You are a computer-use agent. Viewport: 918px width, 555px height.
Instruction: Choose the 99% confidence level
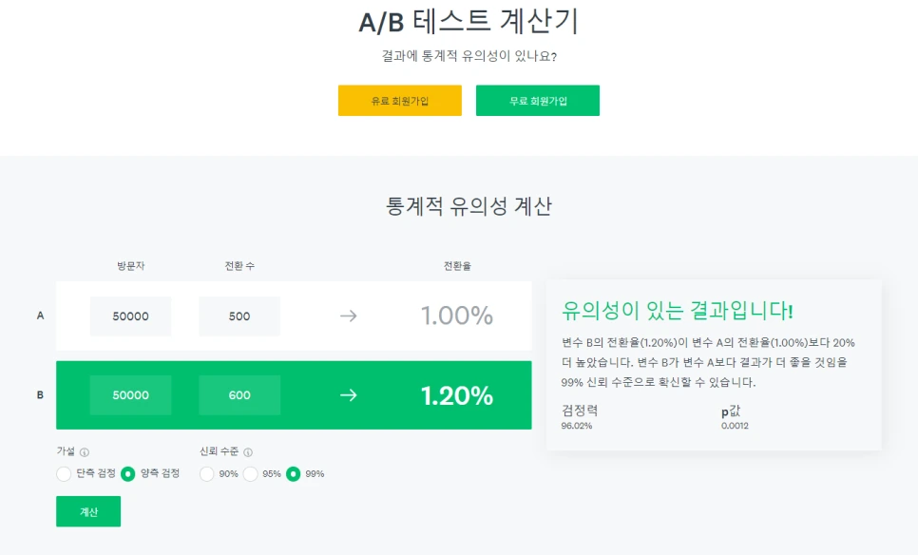tap(294, 473)
